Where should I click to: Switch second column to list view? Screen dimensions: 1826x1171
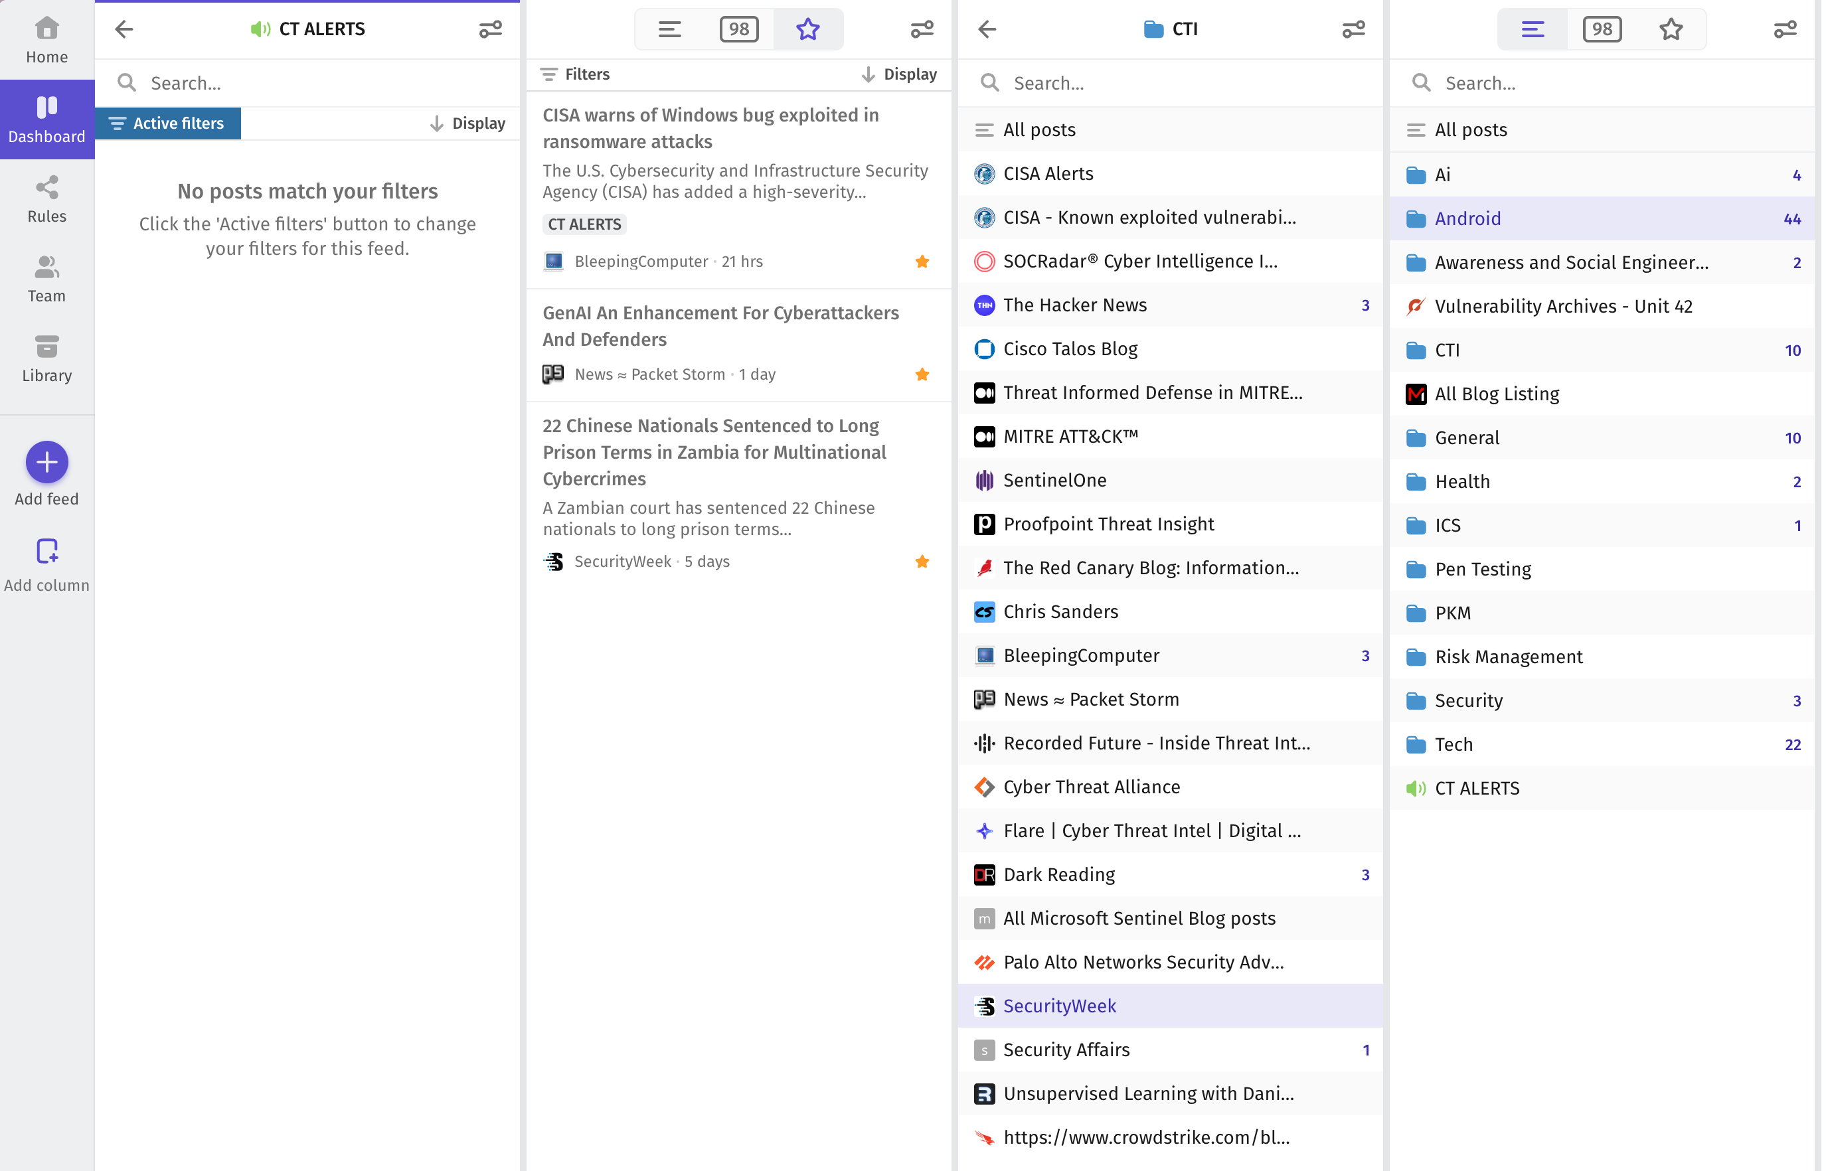click(670, 29)
